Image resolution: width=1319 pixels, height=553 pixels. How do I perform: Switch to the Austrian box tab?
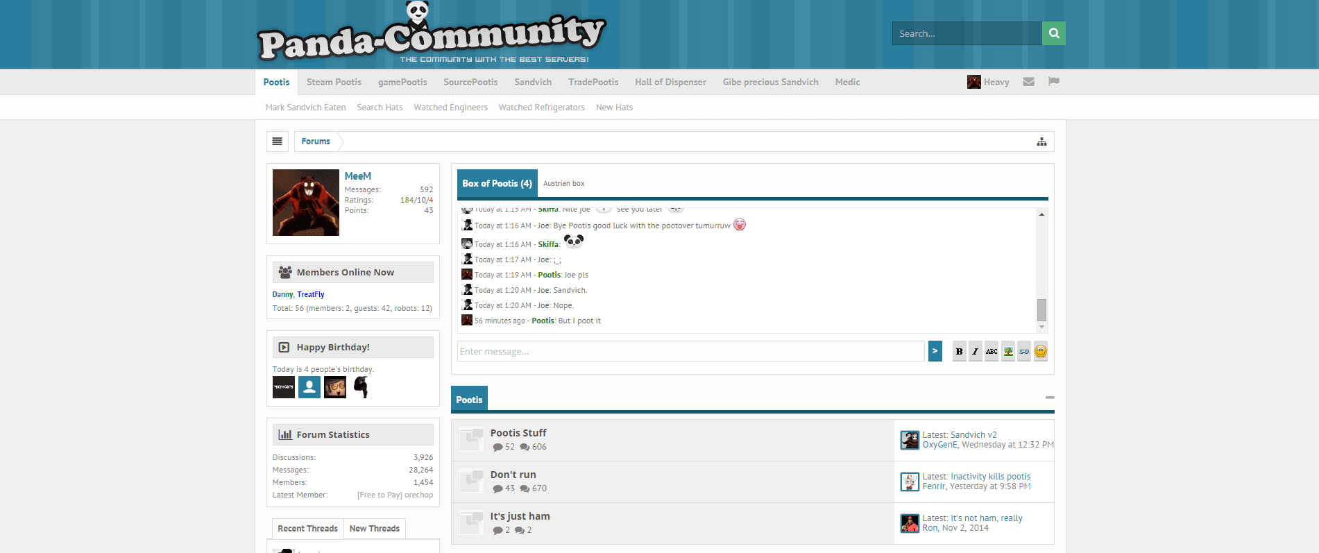[563, 184]
